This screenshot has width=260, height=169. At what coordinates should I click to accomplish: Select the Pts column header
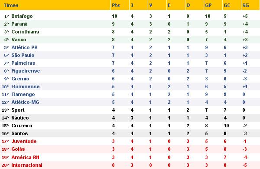click(x=116, y=5)
